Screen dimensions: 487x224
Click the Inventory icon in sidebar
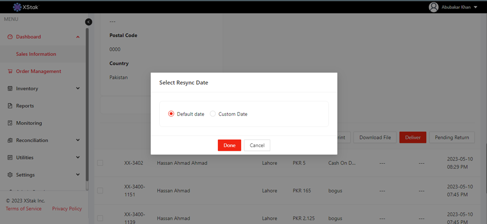10,88
